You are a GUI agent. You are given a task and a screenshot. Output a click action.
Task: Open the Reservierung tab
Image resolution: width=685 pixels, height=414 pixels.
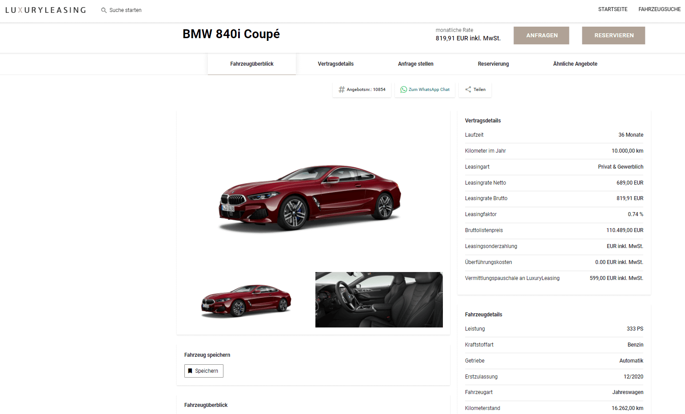pyautogui.click(x=494, y=64)
